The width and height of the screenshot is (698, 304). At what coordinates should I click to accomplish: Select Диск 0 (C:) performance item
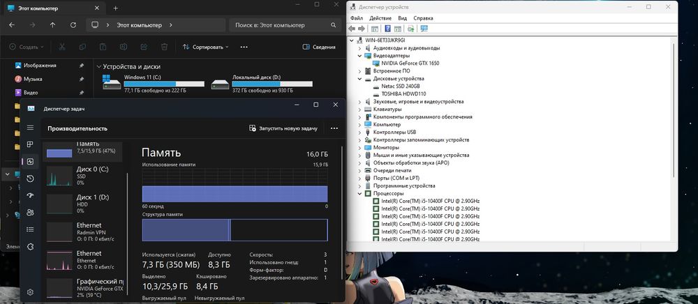point(83,176)
